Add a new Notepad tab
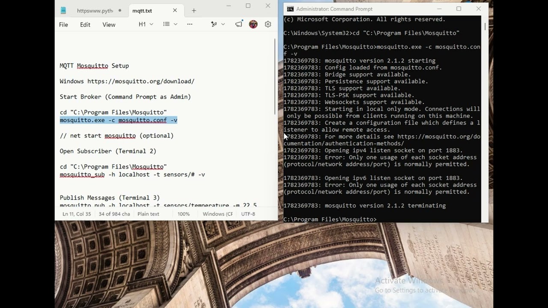Image resolution: width=548 pixels, height=308 pixels. 194,11
